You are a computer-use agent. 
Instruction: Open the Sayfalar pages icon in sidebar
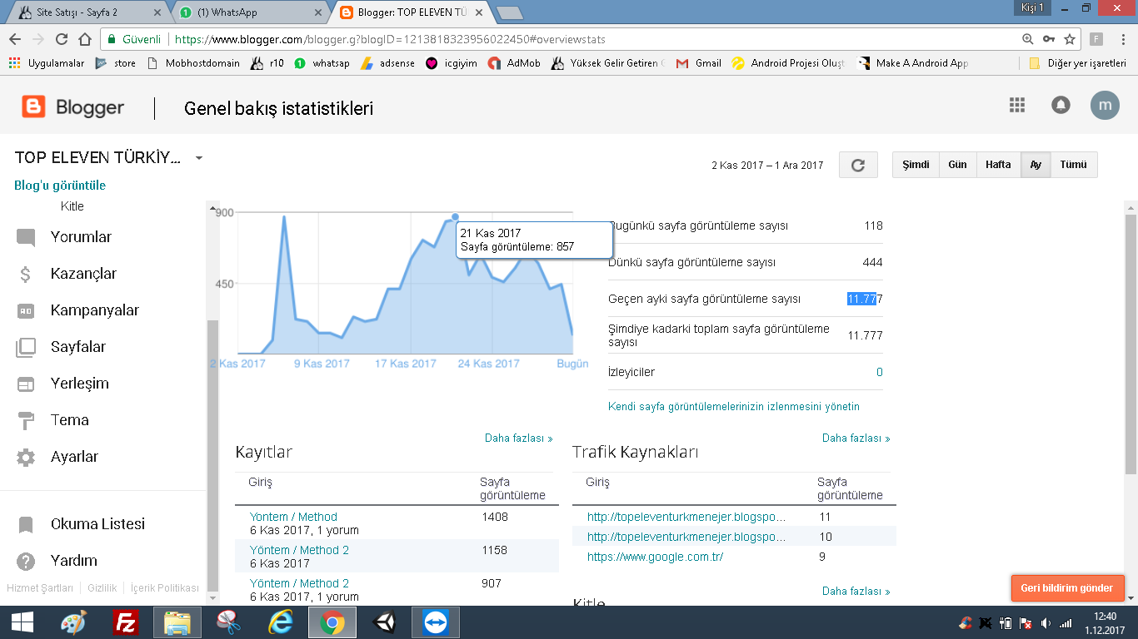[26, 348]
